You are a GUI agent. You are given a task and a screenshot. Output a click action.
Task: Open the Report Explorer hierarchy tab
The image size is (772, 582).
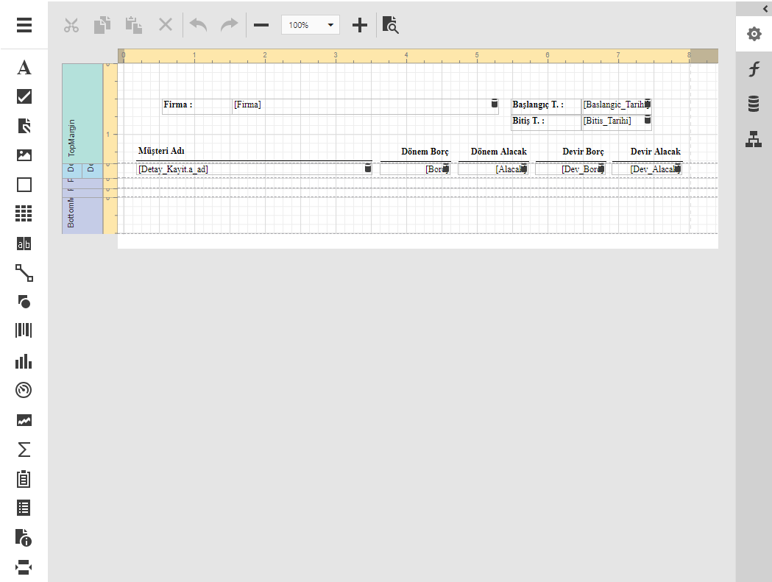click(754, 139)
